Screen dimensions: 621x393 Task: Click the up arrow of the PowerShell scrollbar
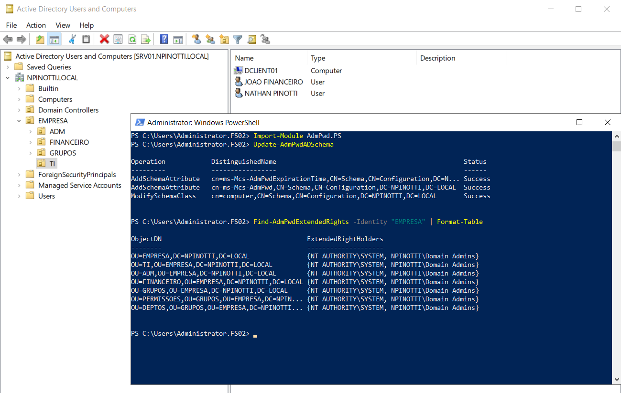point(617,136)
